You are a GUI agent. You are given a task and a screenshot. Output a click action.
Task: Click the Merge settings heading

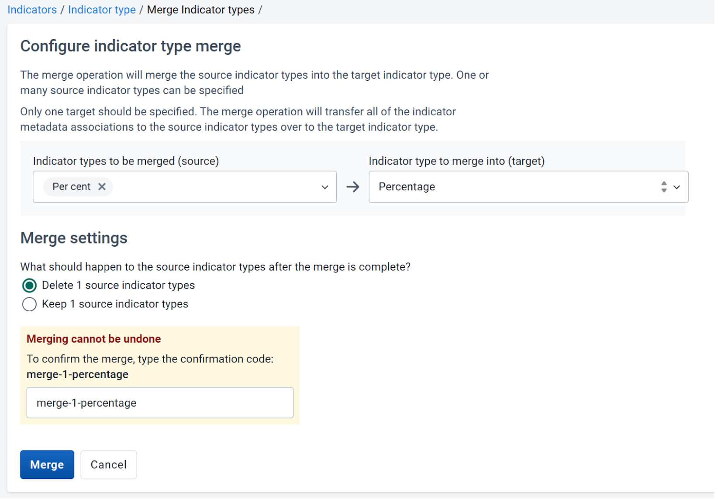click(x=74, y=238)
